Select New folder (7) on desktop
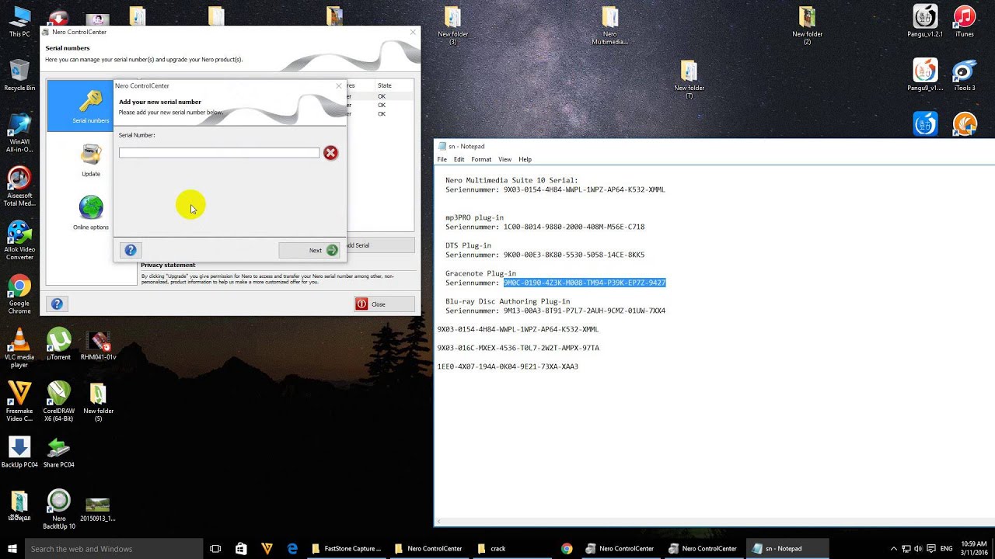 [690, 80]
